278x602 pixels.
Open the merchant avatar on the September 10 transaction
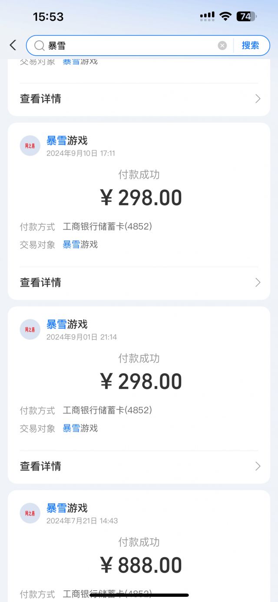point(30,146)
